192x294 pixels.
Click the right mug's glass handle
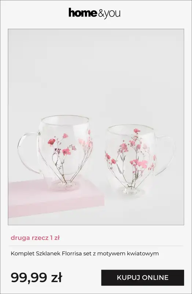click(165, 155)
